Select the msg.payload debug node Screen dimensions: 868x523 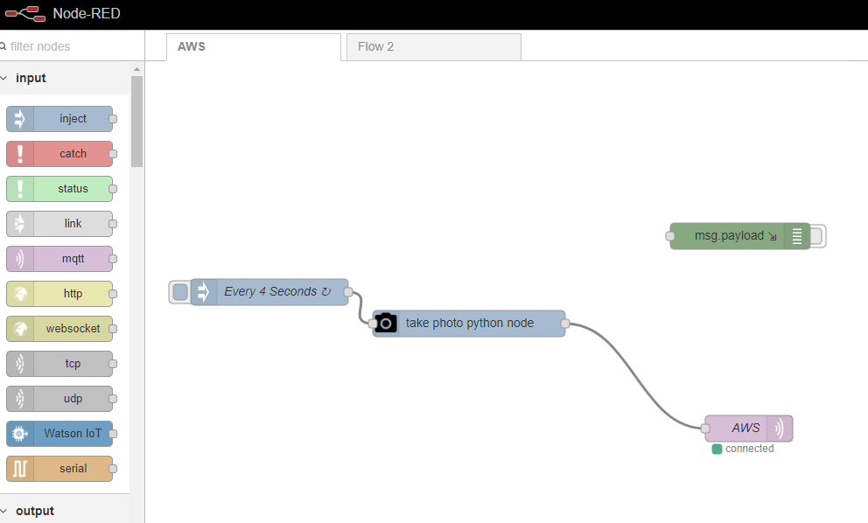point(740,236)
